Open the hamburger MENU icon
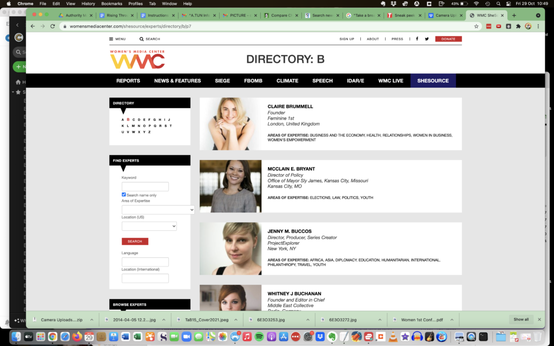The height and width of the screenshot is (346, 554). (111, 39)
